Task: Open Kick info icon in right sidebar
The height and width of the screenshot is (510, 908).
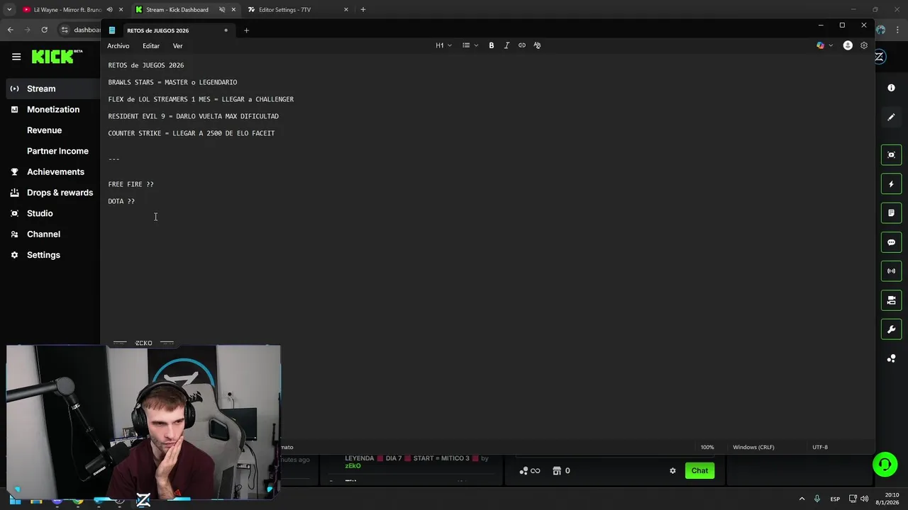Action: pyautogui.click(x=891, y=88)
